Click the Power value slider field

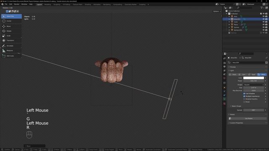[x=253, y=81]
